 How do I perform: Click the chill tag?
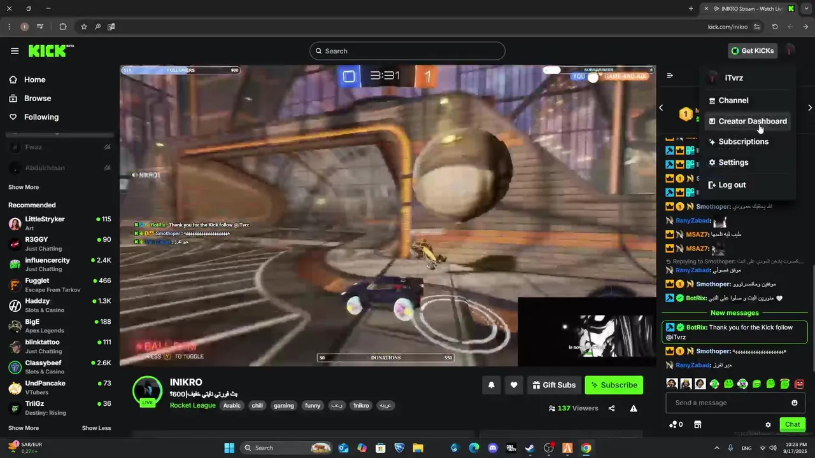(257, 405)
